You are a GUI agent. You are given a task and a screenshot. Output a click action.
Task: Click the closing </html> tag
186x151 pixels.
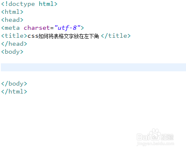pos(14,91)
